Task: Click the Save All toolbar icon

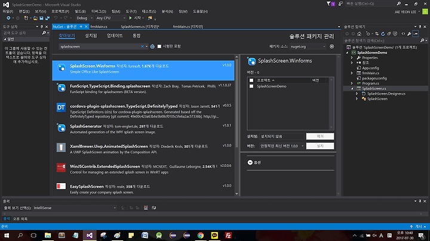Action: tap(47, 18)
